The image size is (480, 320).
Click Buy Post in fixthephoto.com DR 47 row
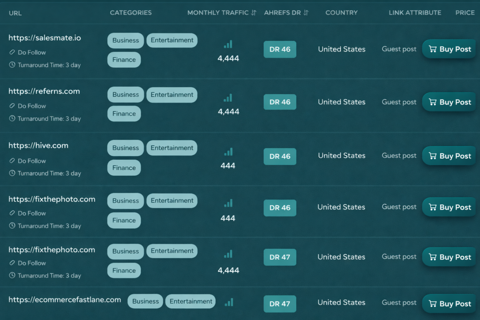450,257
